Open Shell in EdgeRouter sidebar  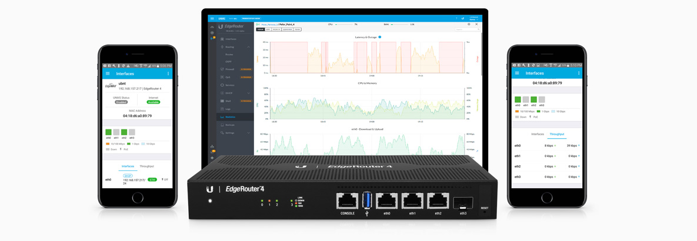235,101
